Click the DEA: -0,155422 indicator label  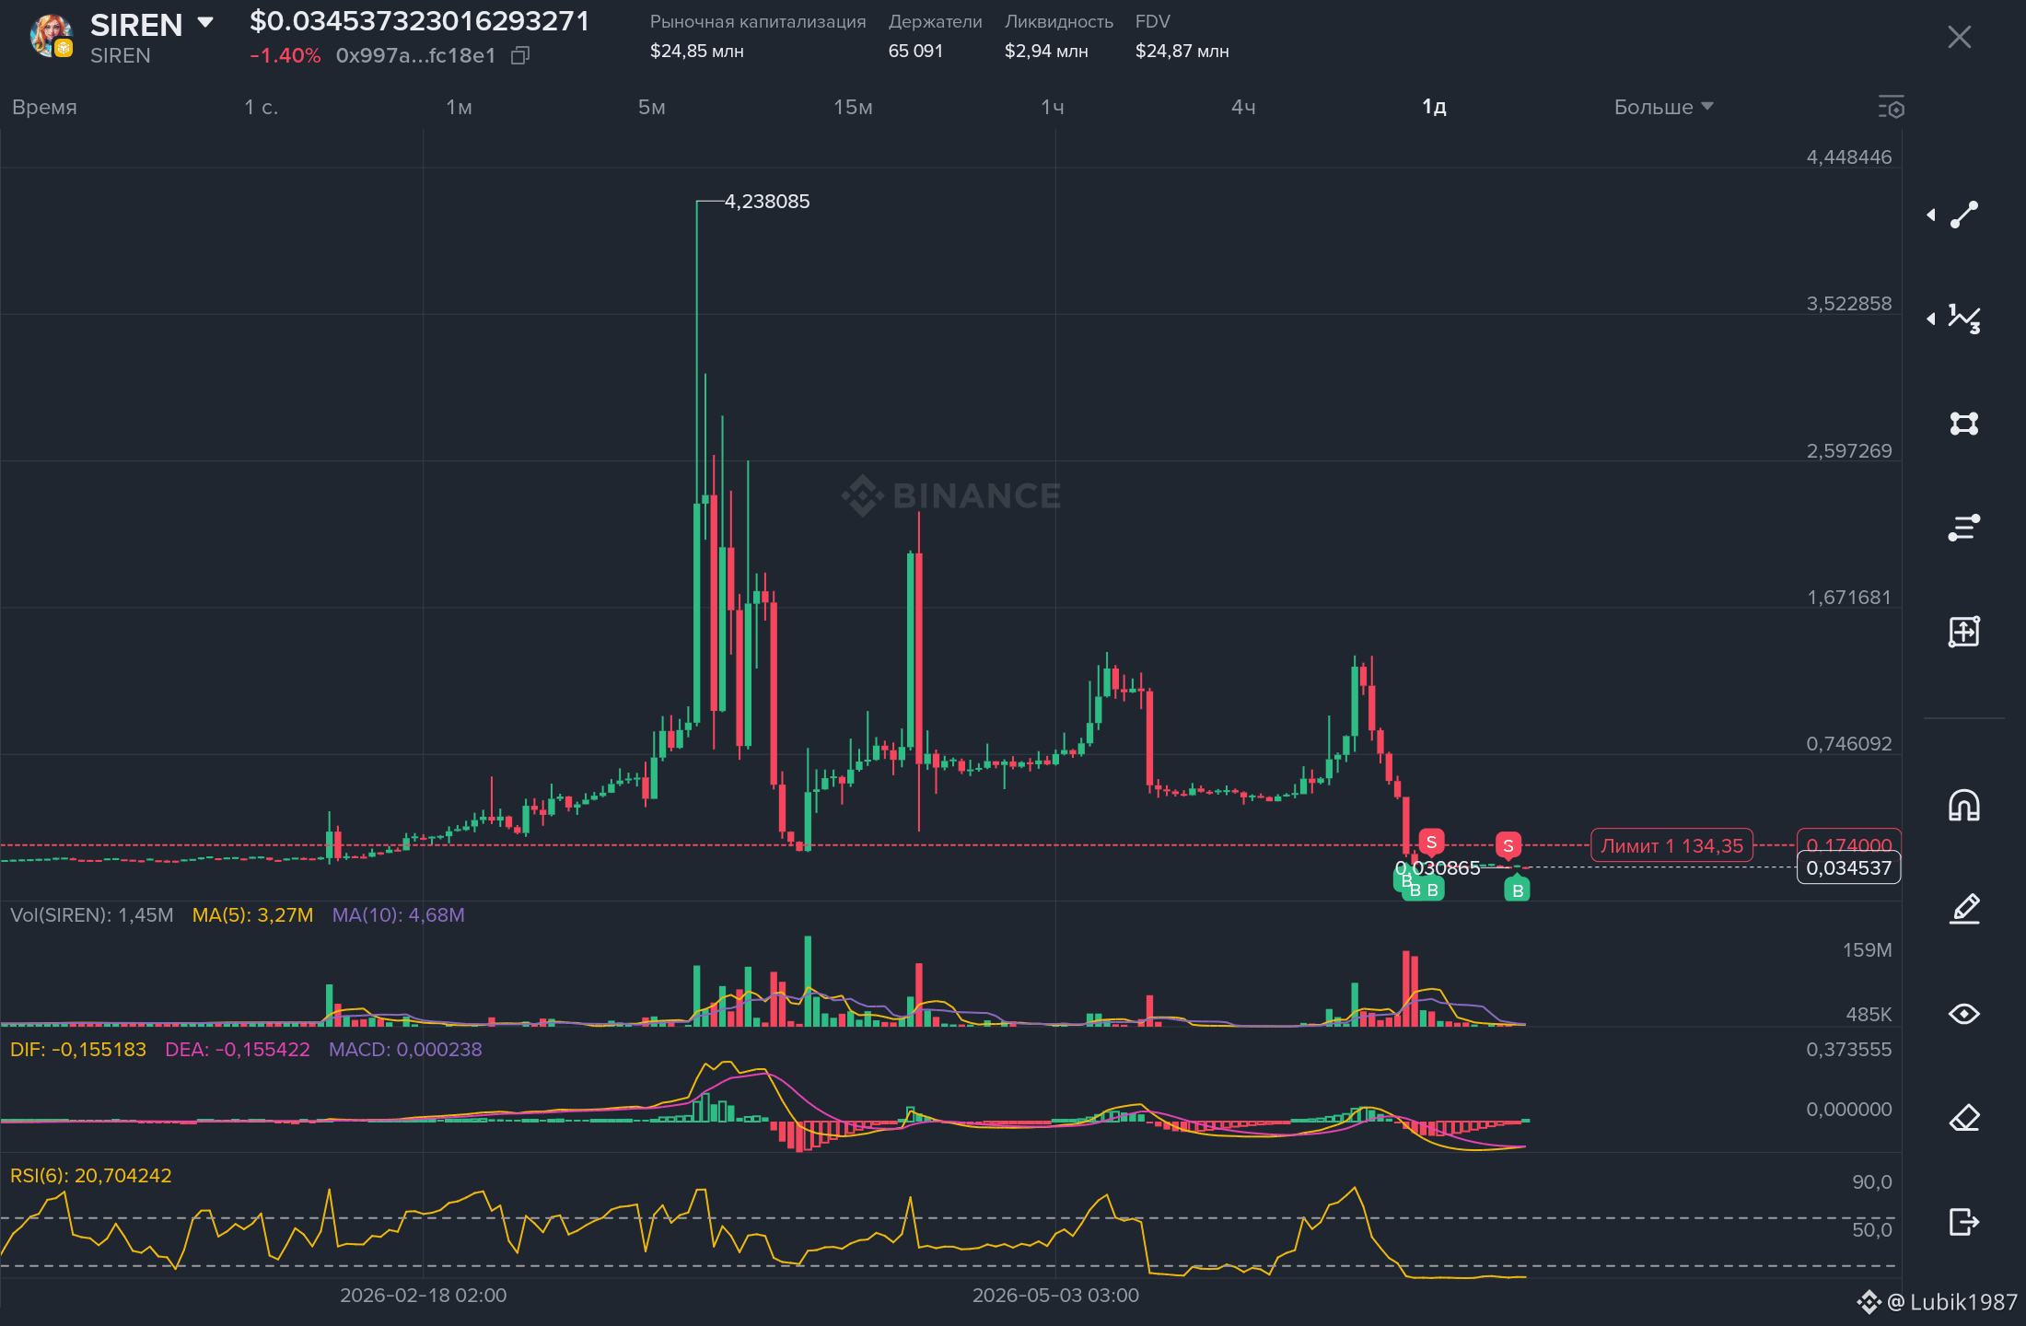tap(237, 1050)
